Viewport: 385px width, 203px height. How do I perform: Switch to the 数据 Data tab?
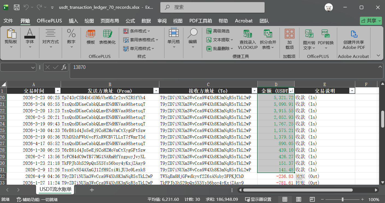146,21
